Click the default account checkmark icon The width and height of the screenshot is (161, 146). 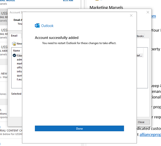[x=14, y=55]
